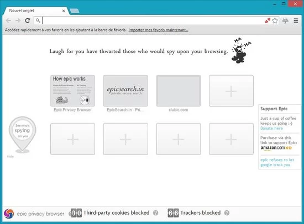Bookmark the page with the star icon
The width and height of the screenshot is (304, 224).
coord(275,20)
